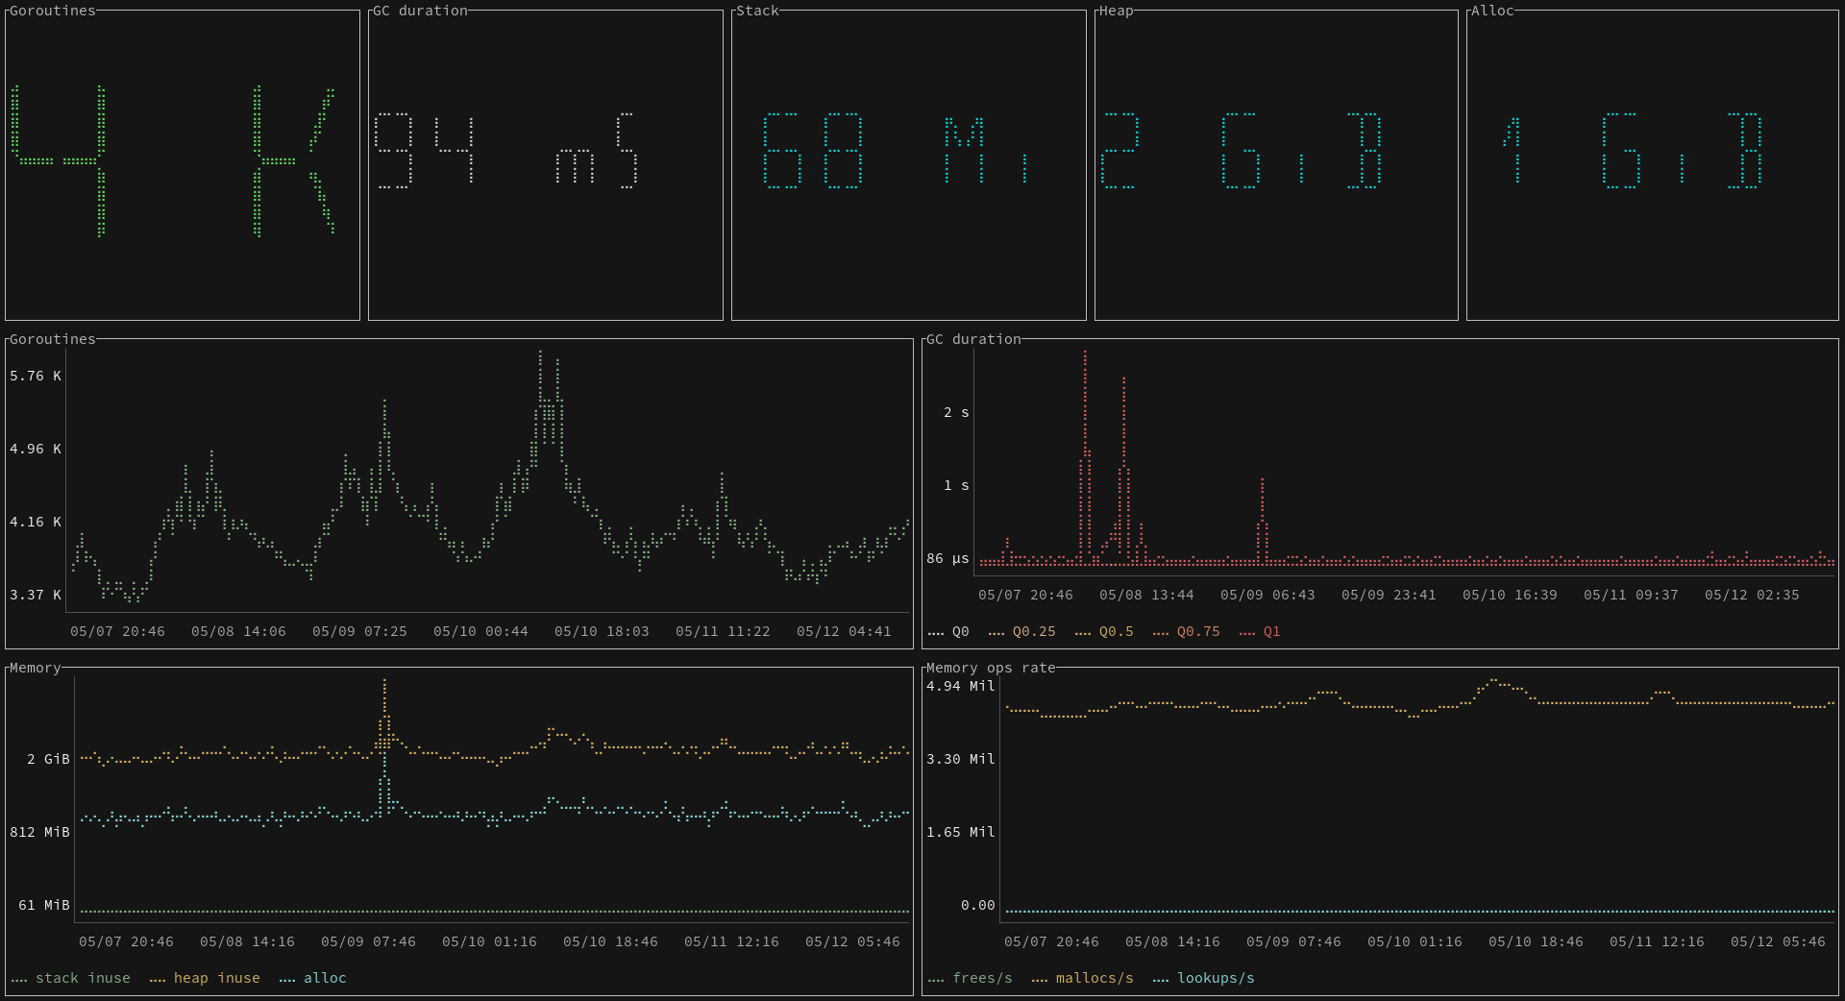Click 05/10 01:16 label under Memory ops rate
The width and height of the screenshot is (1845, 1001).
tap(1414, 941)
